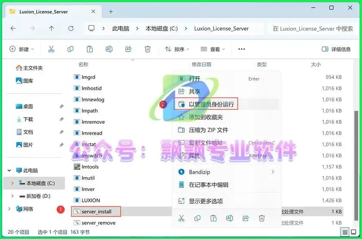
Task: Click the context menu Copy icon
Action: [197, 218]
